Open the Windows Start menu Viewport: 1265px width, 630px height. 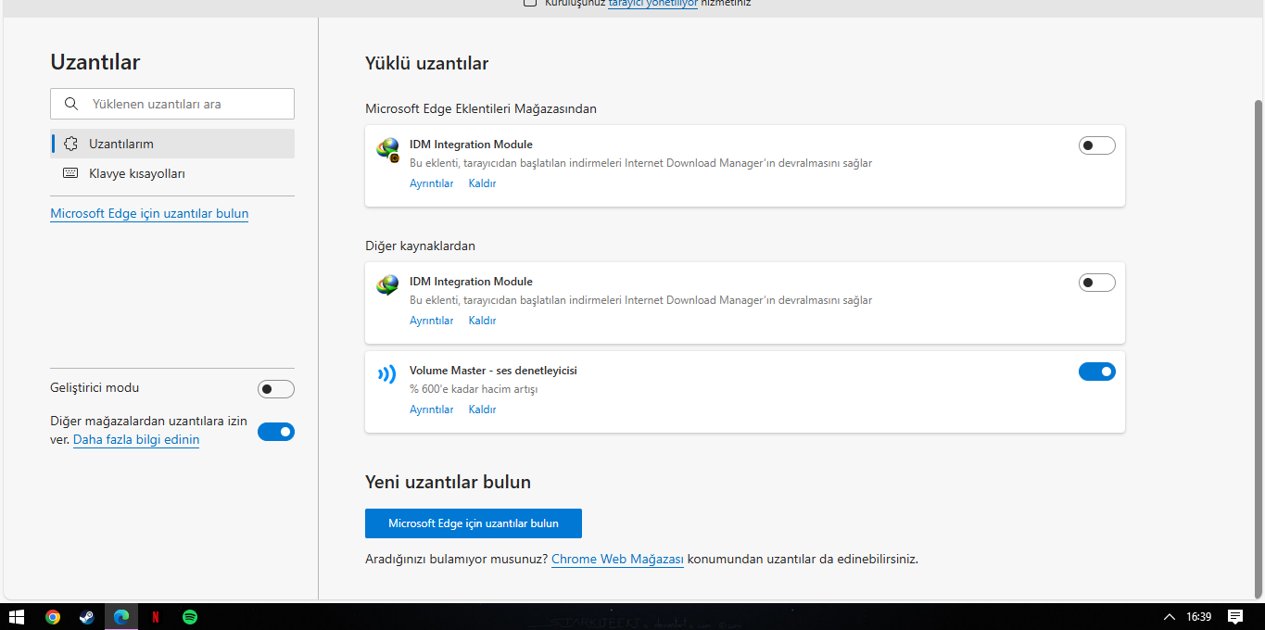(17, 616)
